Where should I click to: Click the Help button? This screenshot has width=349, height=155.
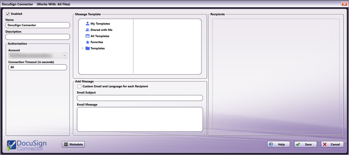(x=279, y=144)
